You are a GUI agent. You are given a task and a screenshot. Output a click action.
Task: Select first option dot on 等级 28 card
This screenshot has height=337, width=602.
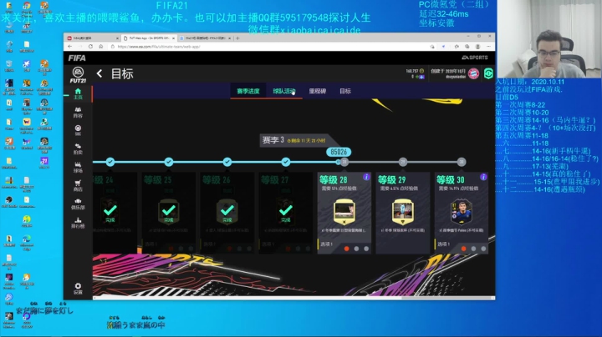[x=347, y=249]
